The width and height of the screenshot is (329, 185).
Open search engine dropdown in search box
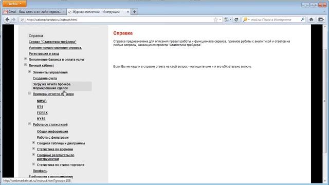click(x=246, y=20)
